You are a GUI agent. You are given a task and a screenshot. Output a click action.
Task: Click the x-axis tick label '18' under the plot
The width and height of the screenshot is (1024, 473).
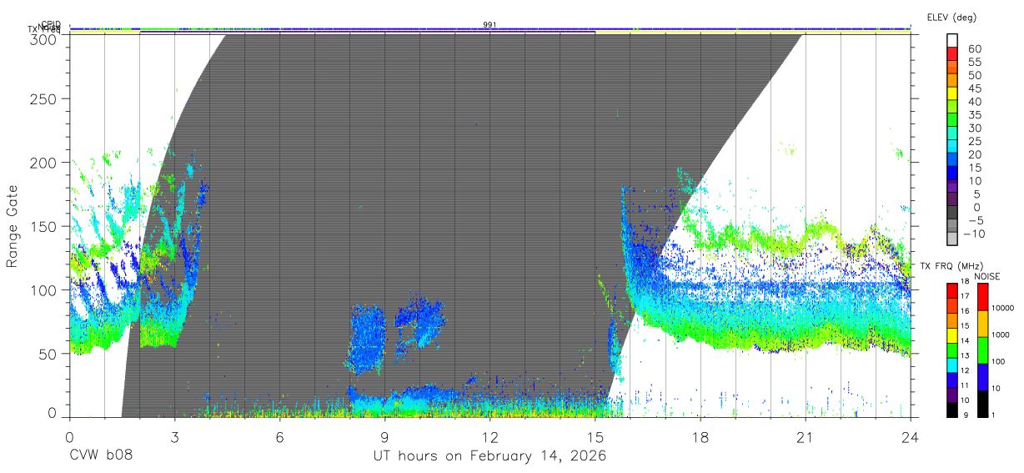click(x=700, y=437)
